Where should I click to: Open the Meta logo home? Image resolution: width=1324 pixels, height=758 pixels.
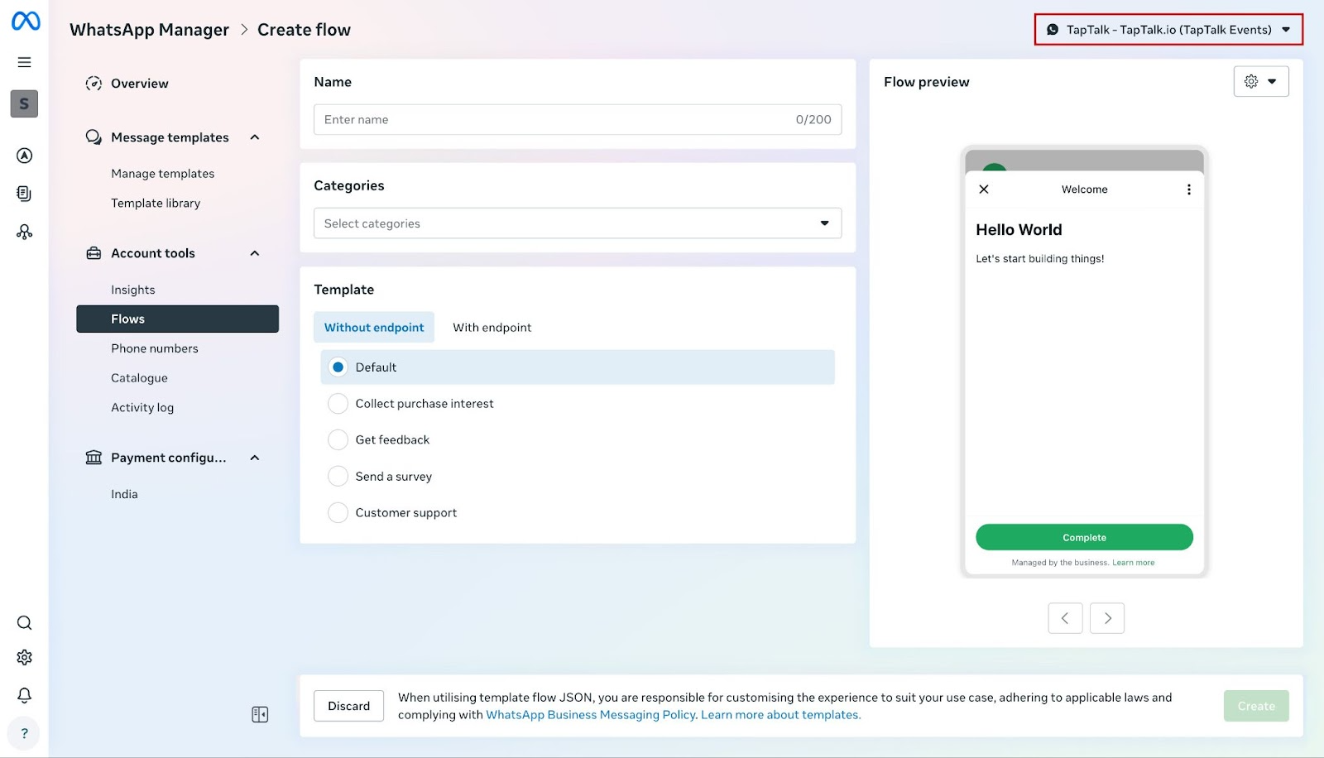[x=26, y=21]
